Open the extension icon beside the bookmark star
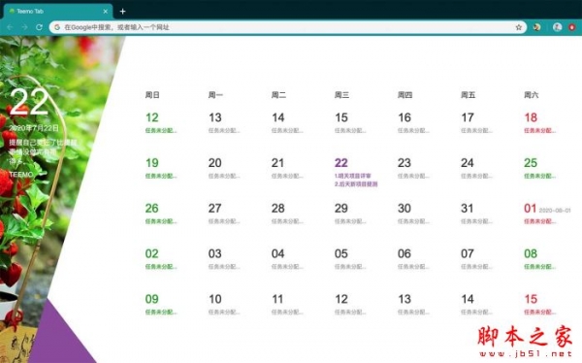 point(536,27)
